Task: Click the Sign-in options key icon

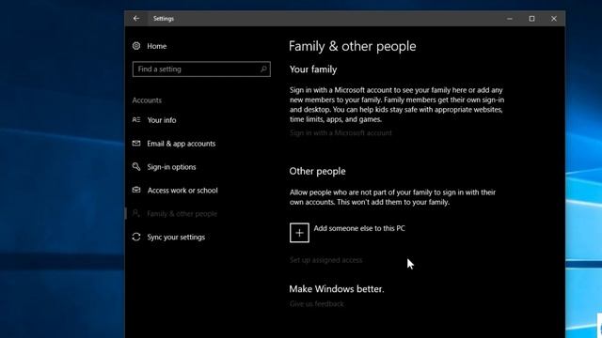Action: (x=136, y=167)
